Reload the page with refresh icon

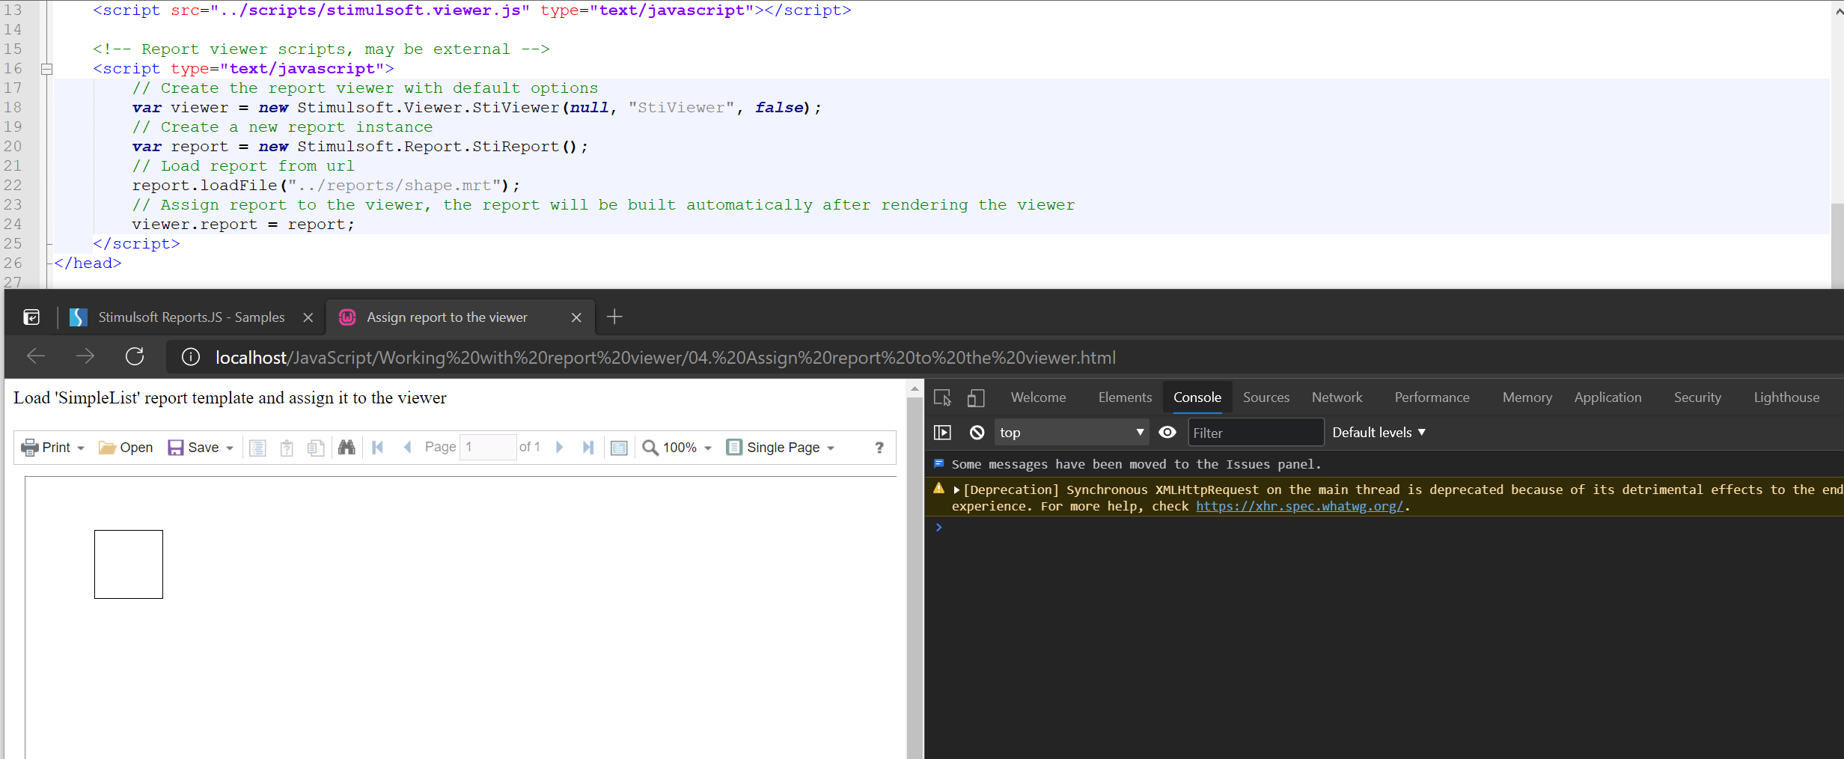(x=135, y=357)
